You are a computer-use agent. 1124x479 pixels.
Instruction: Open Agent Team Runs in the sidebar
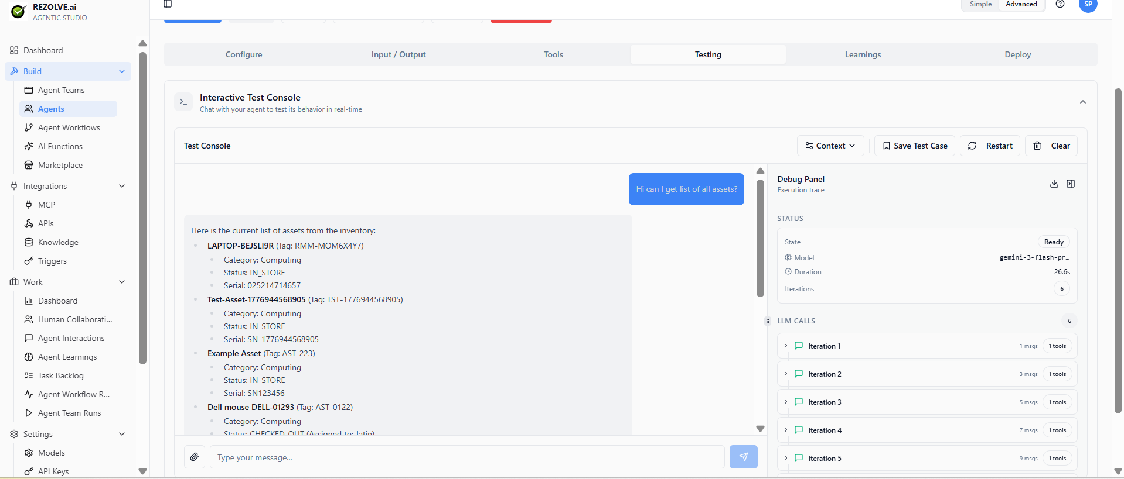(x=69, y=413)
